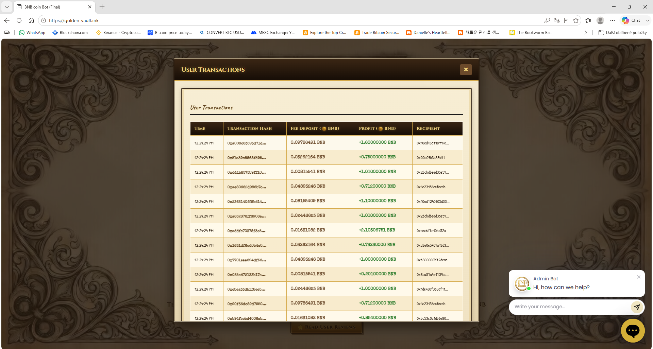The image size is (653, 349).
Task: Open browser settings and more menu
Action: [x=613, y=20]
